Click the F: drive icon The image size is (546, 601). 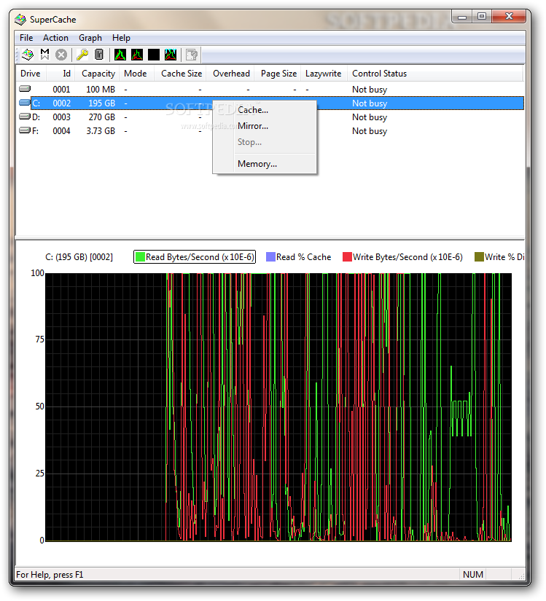(25, 130)
